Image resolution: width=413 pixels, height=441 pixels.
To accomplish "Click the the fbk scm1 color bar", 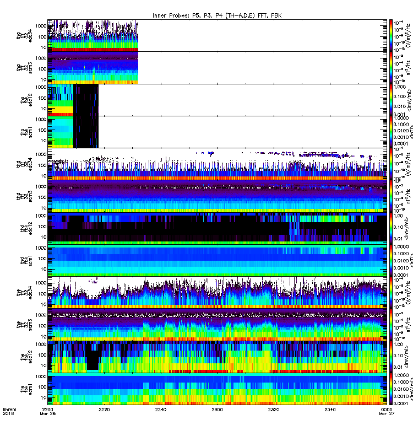I will [391, 389].
